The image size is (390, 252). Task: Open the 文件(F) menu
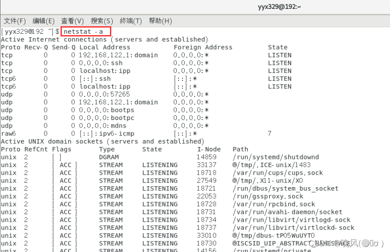coord(15,21)
